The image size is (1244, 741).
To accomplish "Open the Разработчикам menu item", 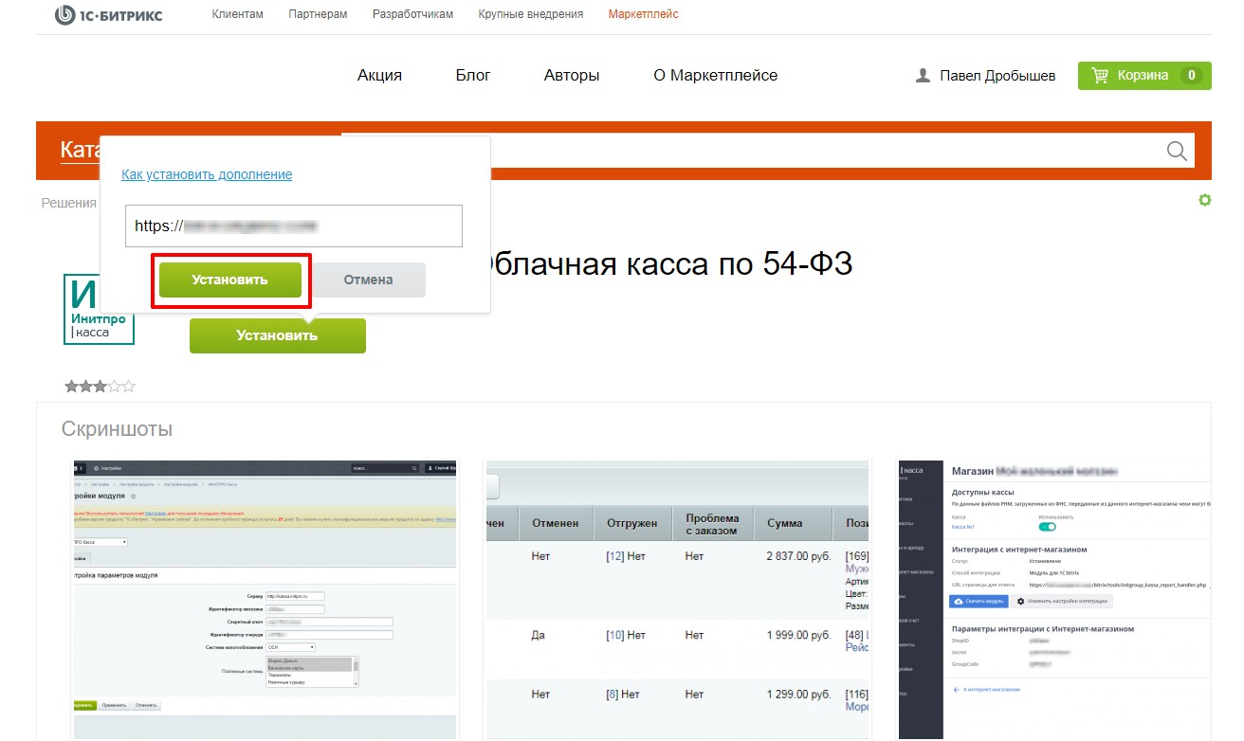I will click(x=412, y=14).
